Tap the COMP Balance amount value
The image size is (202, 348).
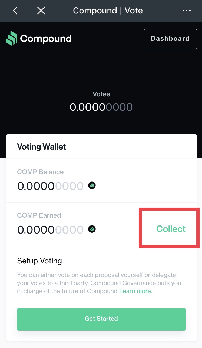click(50, 186)
